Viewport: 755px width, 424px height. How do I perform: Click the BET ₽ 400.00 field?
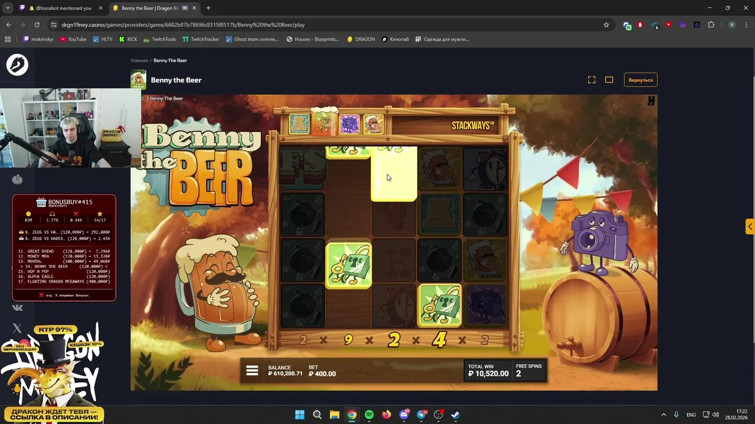322,370
